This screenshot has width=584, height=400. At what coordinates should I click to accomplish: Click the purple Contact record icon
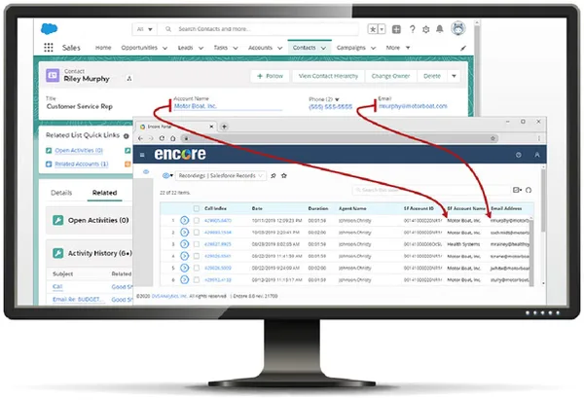pyautogui.click(x=53, y=75)
